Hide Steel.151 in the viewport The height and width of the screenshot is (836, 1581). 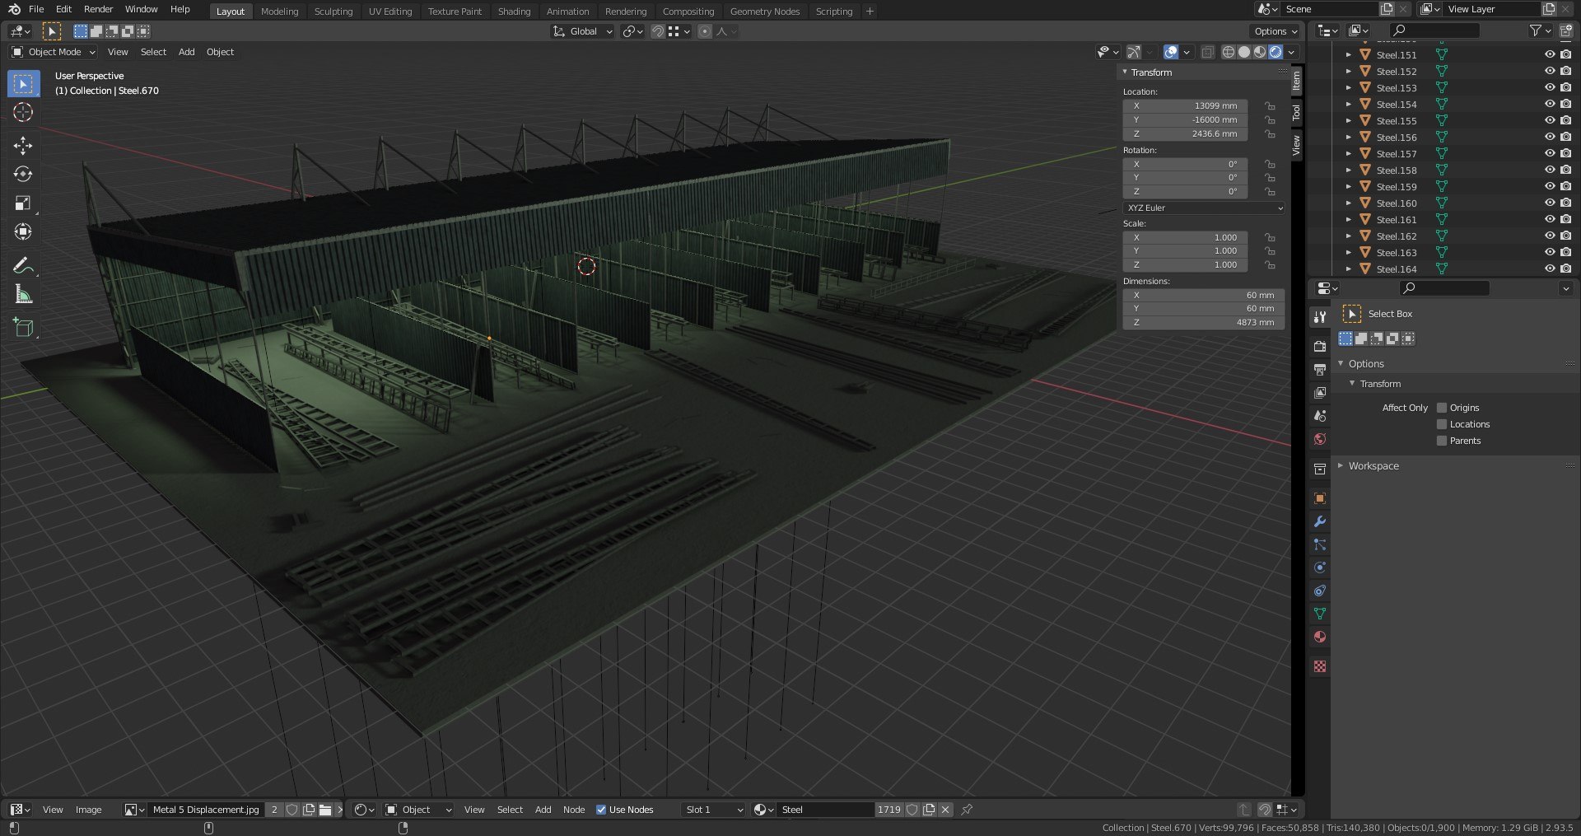click(x=1550, y=54)
